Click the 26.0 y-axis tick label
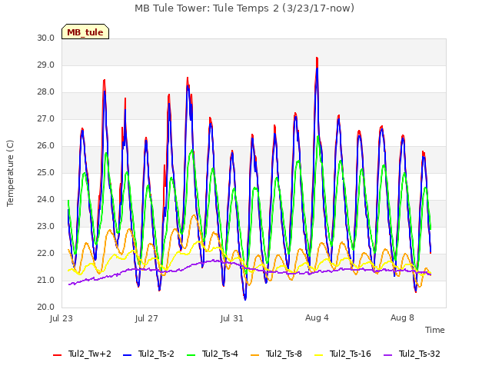 46,145
